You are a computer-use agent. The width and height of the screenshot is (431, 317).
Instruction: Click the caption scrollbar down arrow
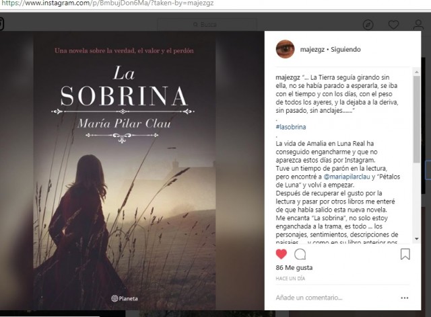pos(417,239)
